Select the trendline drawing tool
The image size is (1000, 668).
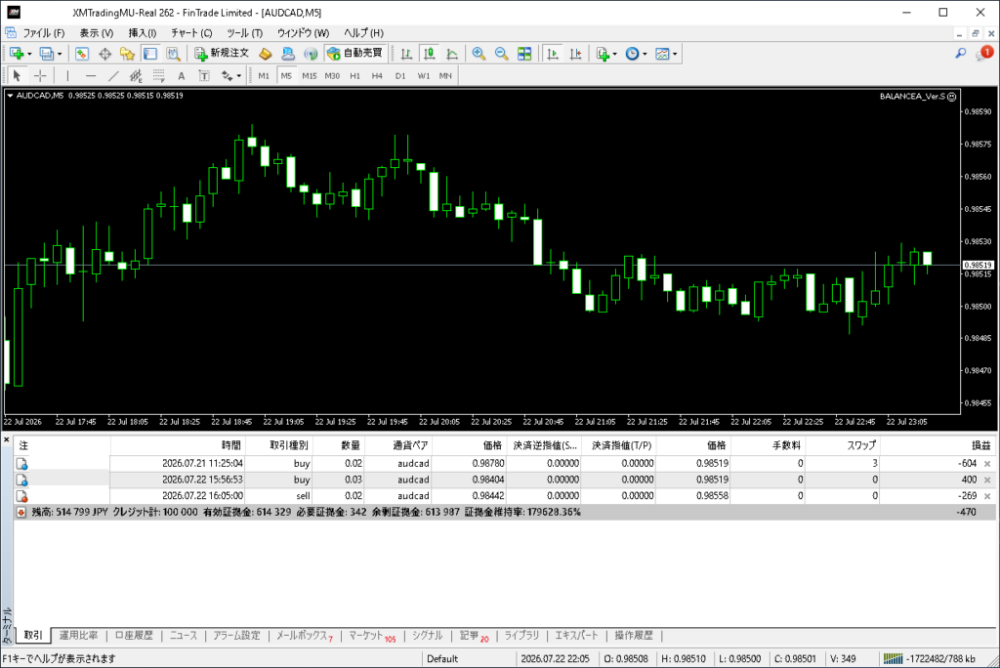[x=113, y=76]
